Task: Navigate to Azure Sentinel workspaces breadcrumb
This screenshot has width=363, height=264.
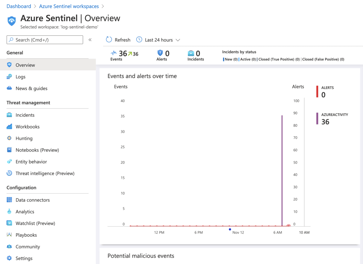Action: tap(69, 6)
